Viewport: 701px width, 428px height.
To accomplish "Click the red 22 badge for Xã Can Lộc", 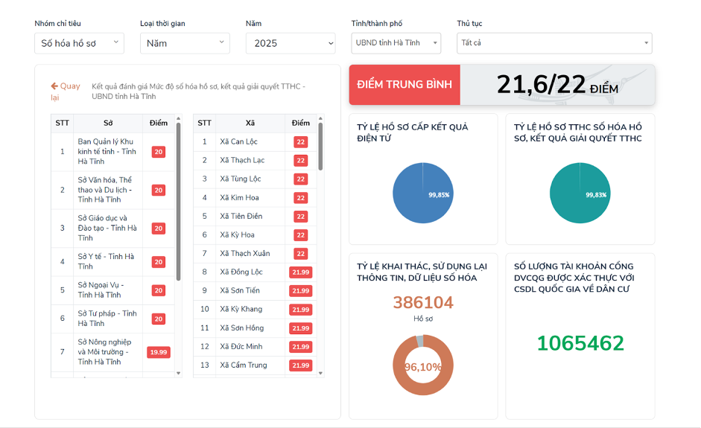I will [x=300, y=142].
